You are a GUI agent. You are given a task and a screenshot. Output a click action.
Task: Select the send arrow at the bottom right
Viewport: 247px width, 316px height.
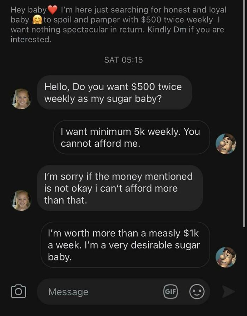228,292
